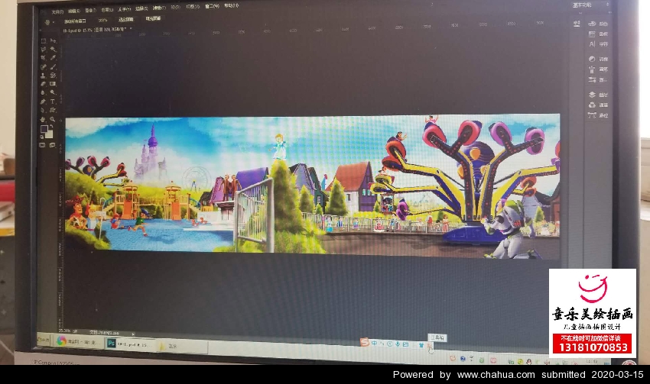Select the Pen tool
Viewport: 650px width, 384px height.
pyautogui.click(x=43, y=102)
